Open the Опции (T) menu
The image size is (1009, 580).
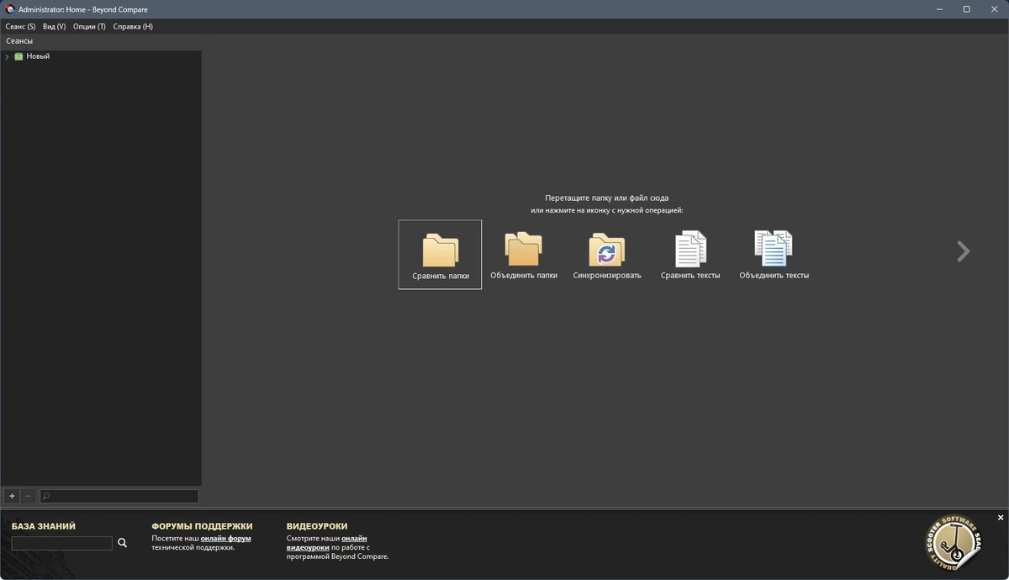coord(89,27)
